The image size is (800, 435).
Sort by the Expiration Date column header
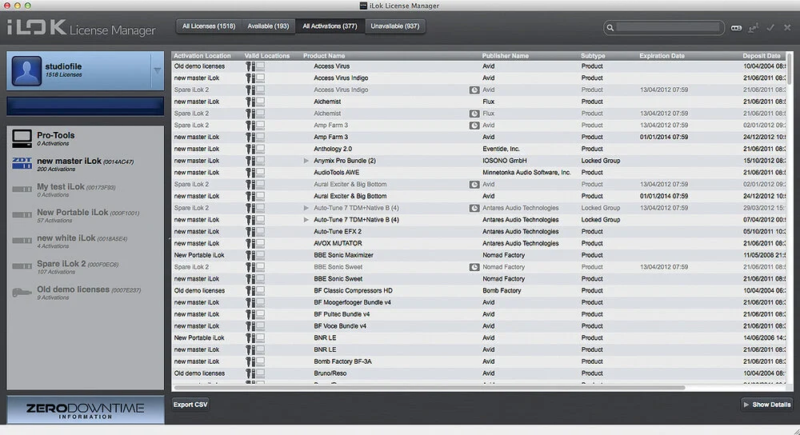point(662,56)
